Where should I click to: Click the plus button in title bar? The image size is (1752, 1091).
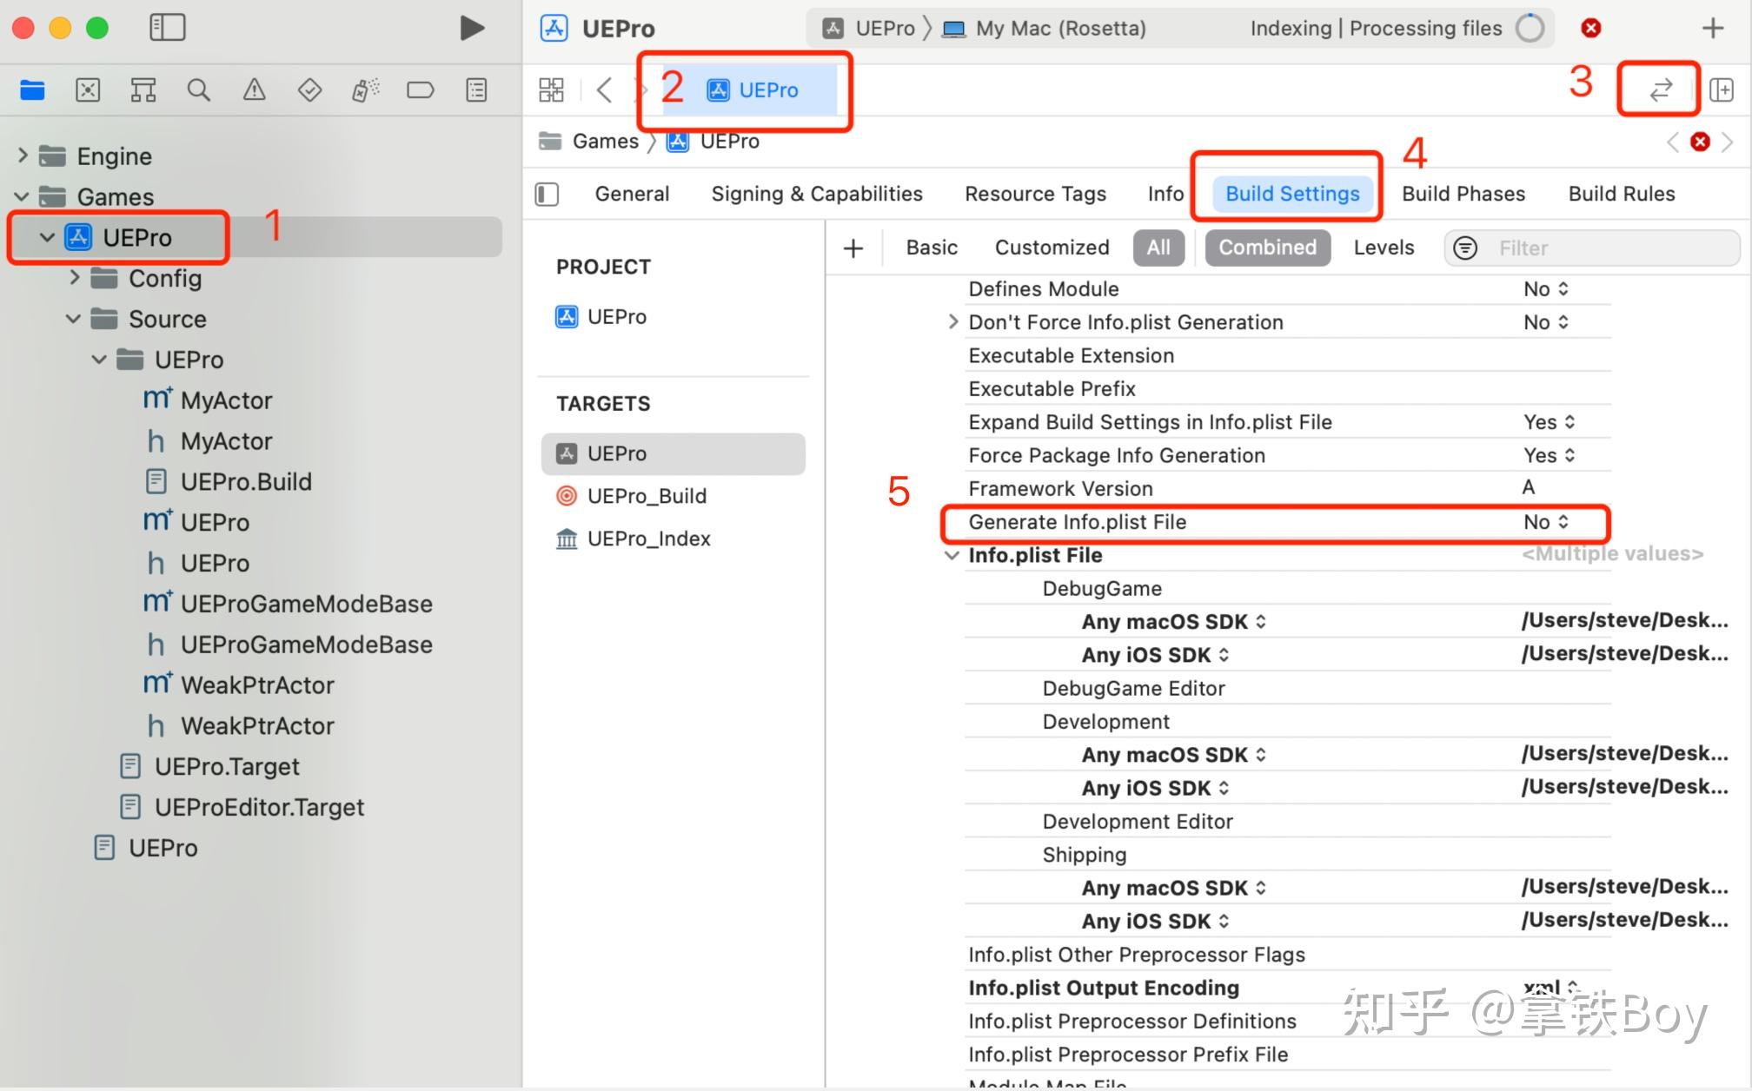(1713, 28)
